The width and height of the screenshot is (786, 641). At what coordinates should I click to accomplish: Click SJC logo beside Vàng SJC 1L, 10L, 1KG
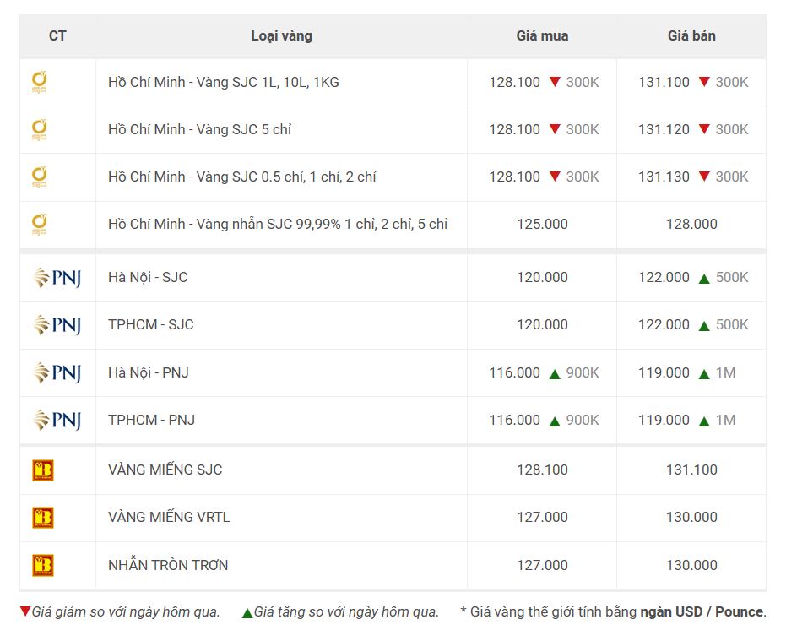pyautogui.click(x=39, y=82)
